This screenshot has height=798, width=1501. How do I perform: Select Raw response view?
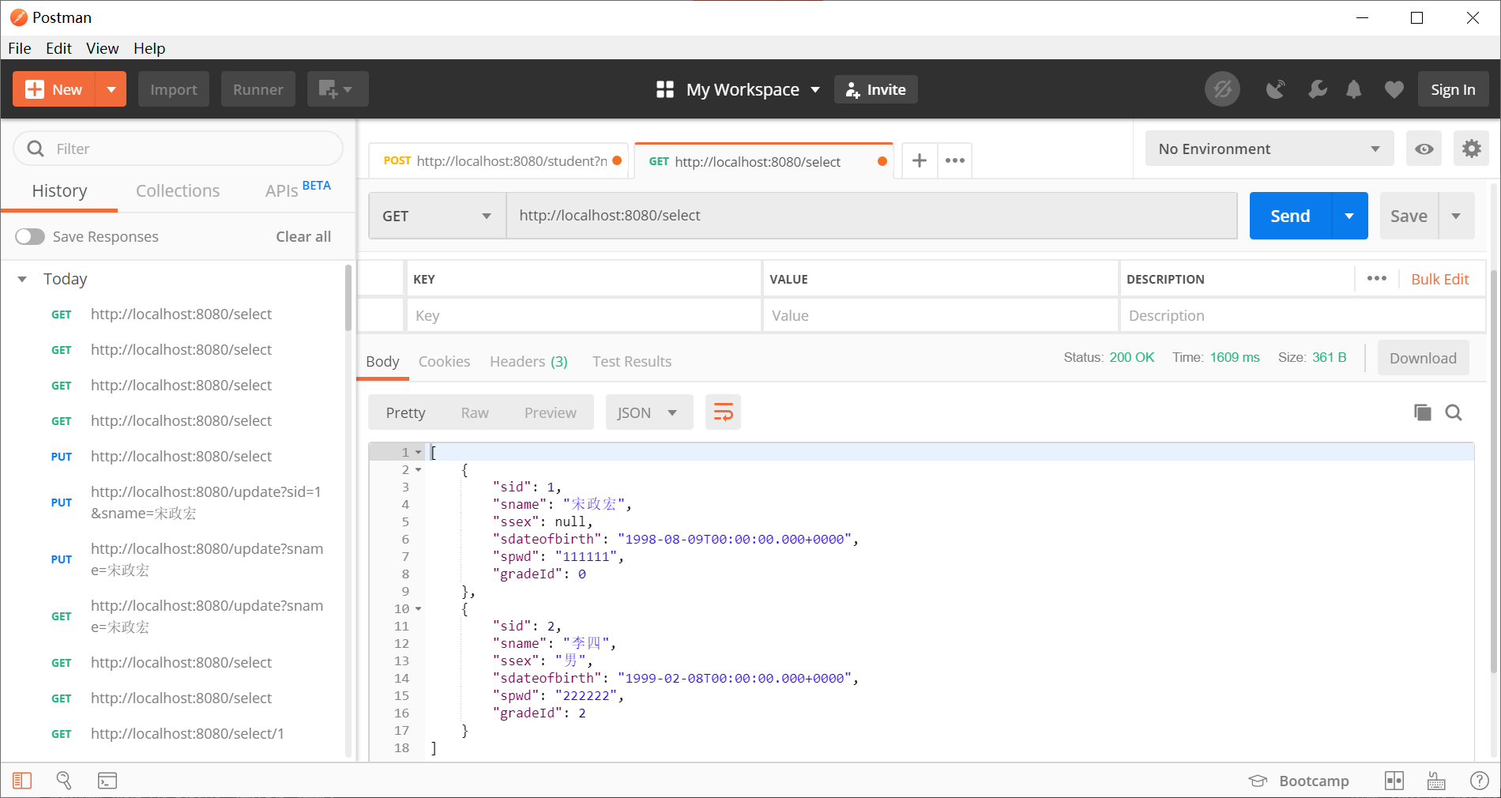(x=475, y=412)
